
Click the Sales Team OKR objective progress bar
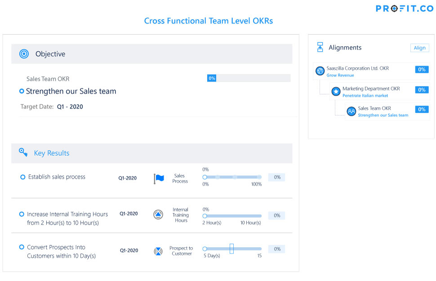coord(249,78)
